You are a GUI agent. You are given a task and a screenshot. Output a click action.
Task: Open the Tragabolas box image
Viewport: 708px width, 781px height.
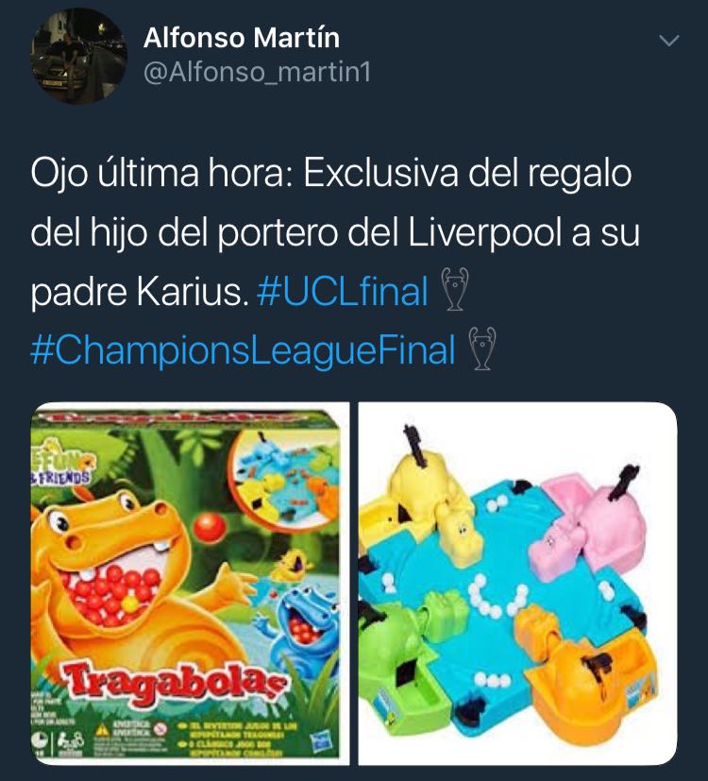coord(190,584)
